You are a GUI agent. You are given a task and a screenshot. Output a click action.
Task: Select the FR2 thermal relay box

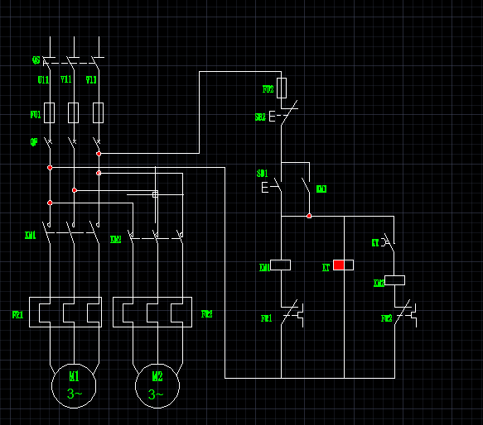152,312
